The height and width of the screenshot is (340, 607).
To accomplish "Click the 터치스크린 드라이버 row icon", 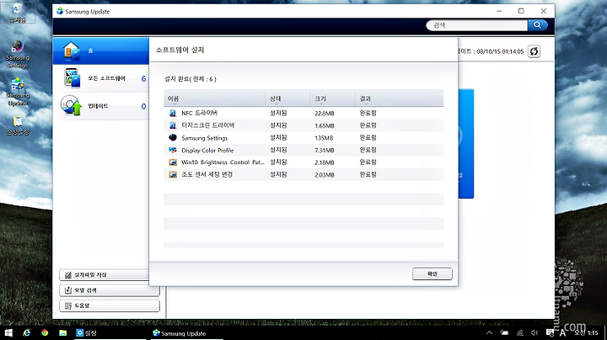I will [173, 125].
